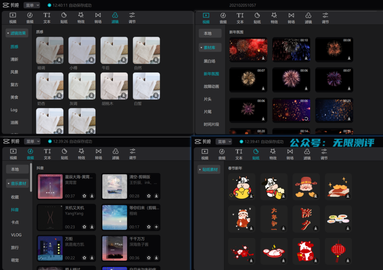Collapse the 音乐素材 category list
The width and height of the screenshot is (383, 270).
pyautogui.click(x=17, y=184)
